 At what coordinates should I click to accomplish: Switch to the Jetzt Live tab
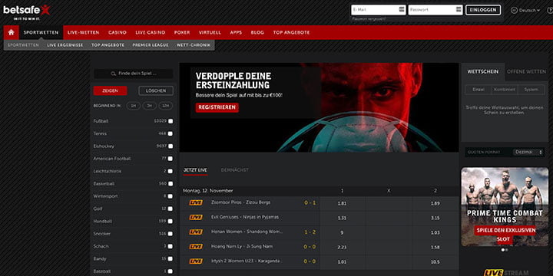195,170
